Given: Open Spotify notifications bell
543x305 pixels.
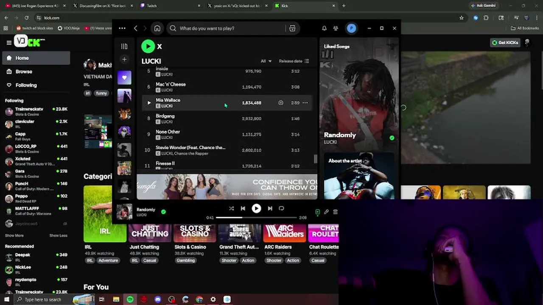Looking at the screenshot, I should (x=324, y=28).
